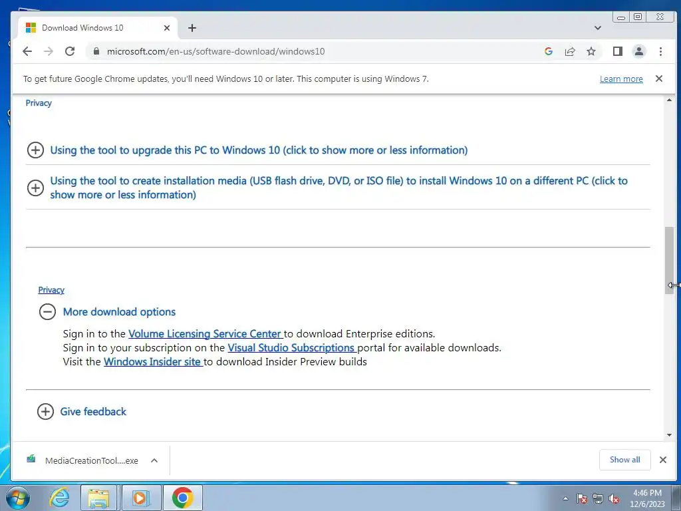Open the taskbar clock showing 4:46 PM
The image size is (681, 511).
(648, 498)
